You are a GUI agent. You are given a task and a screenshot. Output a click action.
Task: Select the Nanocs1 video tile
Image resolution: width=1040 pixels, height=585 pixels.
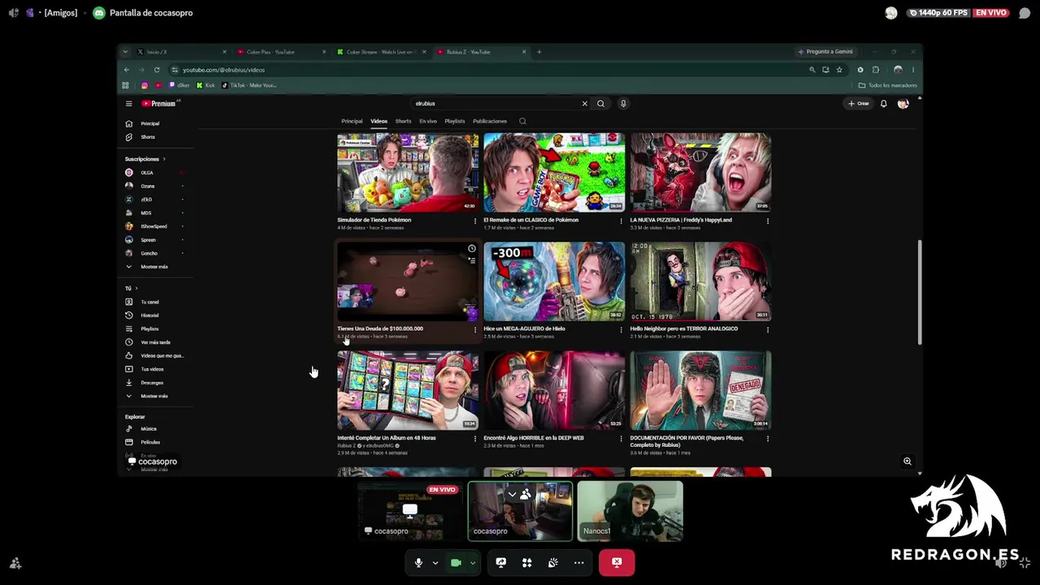click(630, 511)
